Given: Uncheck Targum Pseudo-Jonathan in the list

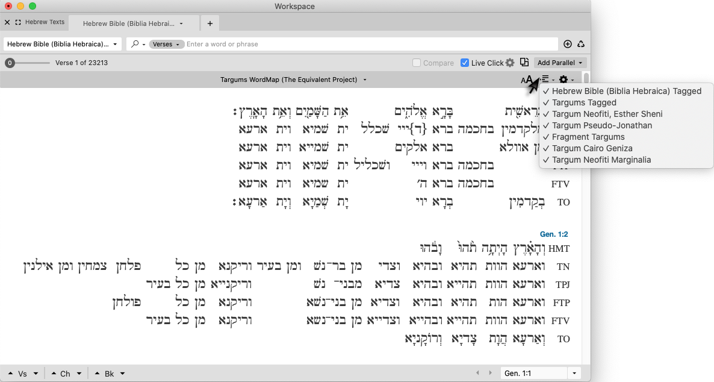Looking at the screenshot, I should point(601,125).
